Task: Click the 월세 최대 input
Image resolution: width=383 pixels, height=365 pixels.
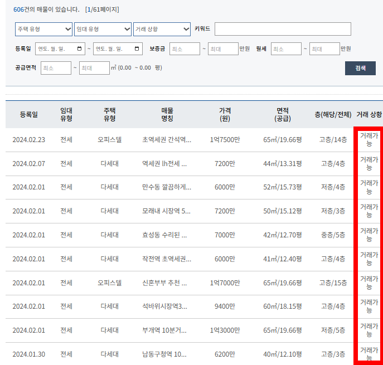Action: click(x=324, y=49)
